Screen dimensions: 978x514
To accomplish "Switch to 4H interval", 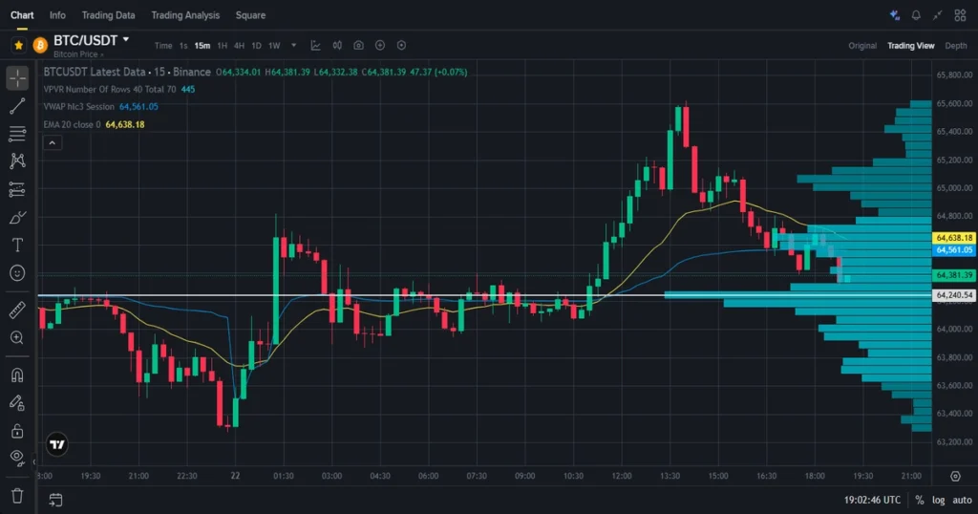I will click(239, 46).
